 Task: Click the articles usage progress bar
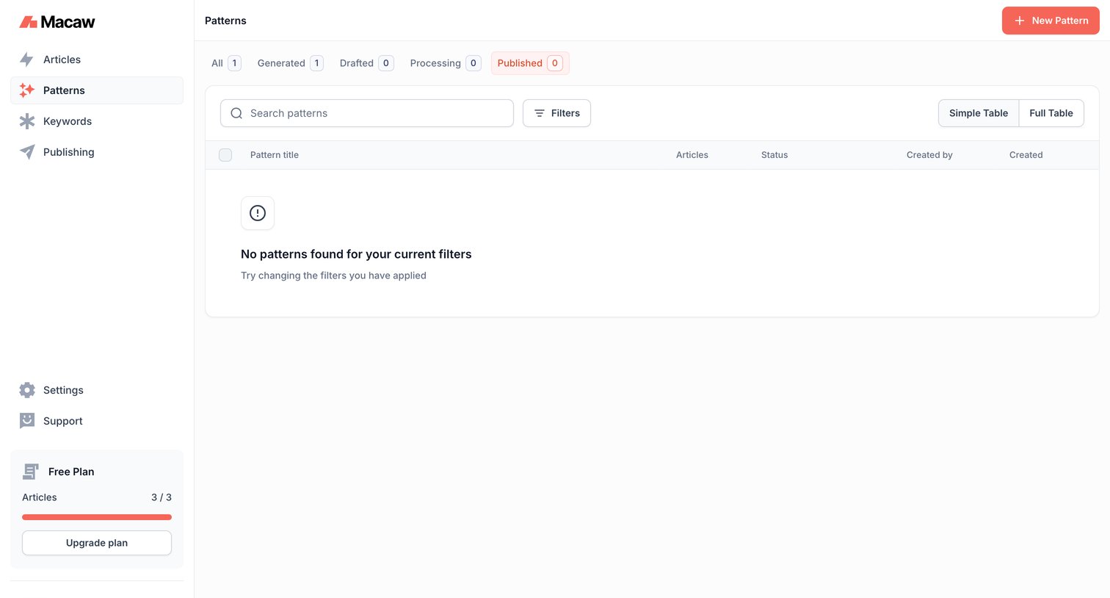tap(97, 517)
